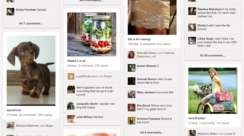Open the Food board link
The height and width of the screenshot is (136, 244).
[x=108, y=76]
